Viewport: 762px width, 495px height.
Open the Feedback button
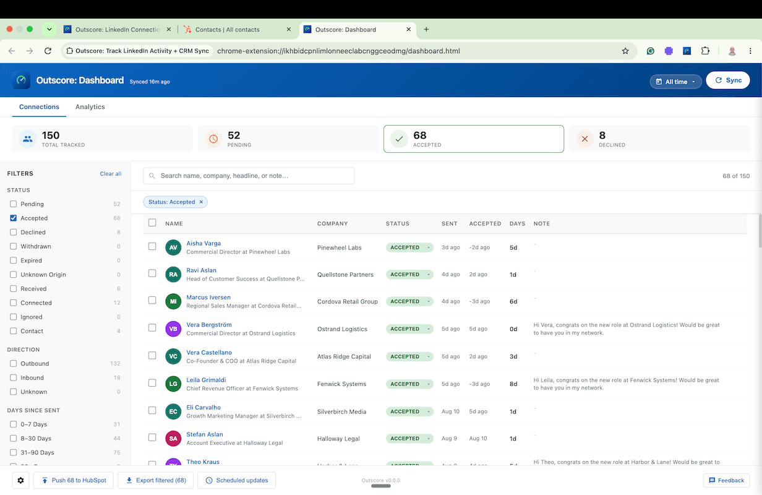726,480
